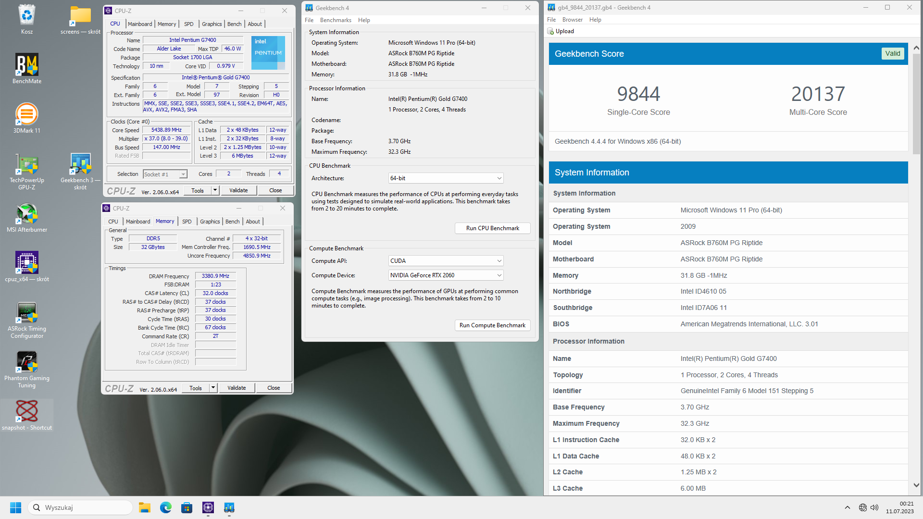Open Phantom Gaming Tuning icon

27,370
